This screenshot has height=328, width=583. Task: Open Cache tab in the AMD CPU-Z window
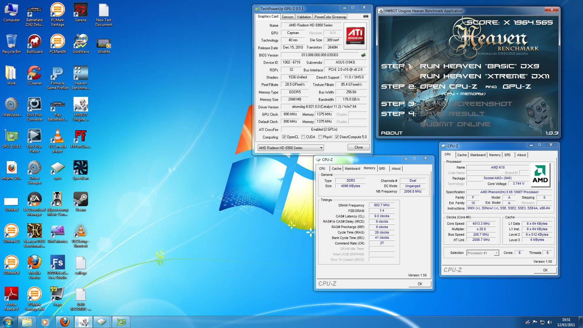[x=462, y=155]
